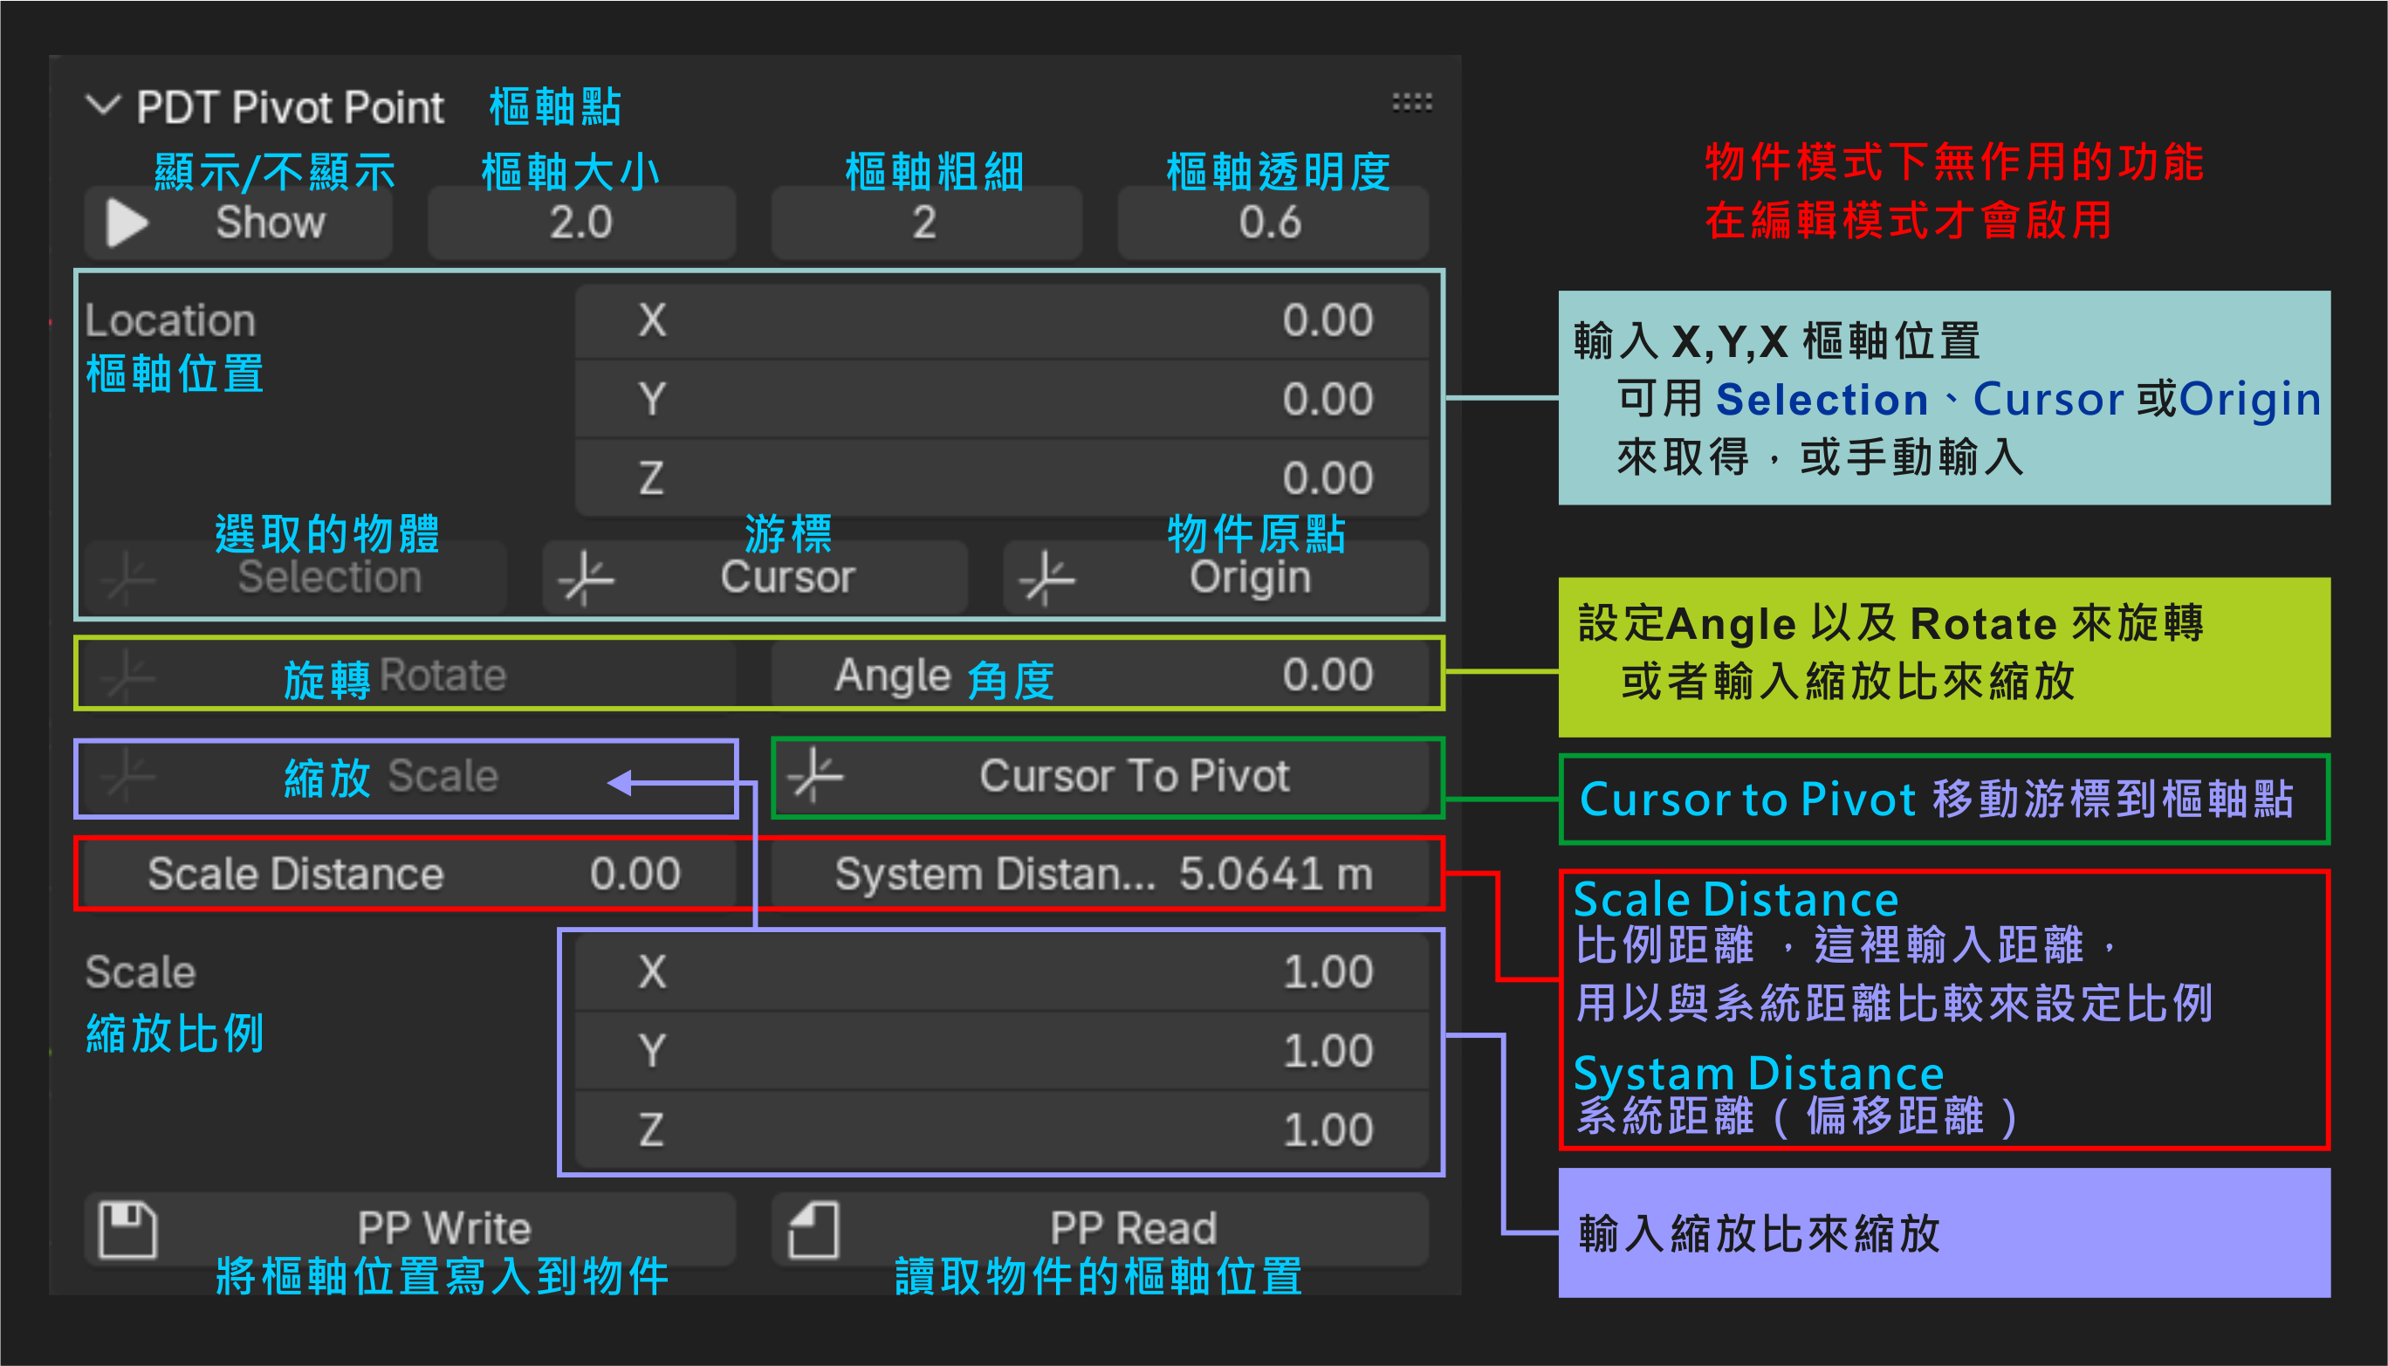Adjust the pivot size value of 2.0
Image resolution: width=2388 pixels, height=1366 pixels.
(x=581, y=223)
